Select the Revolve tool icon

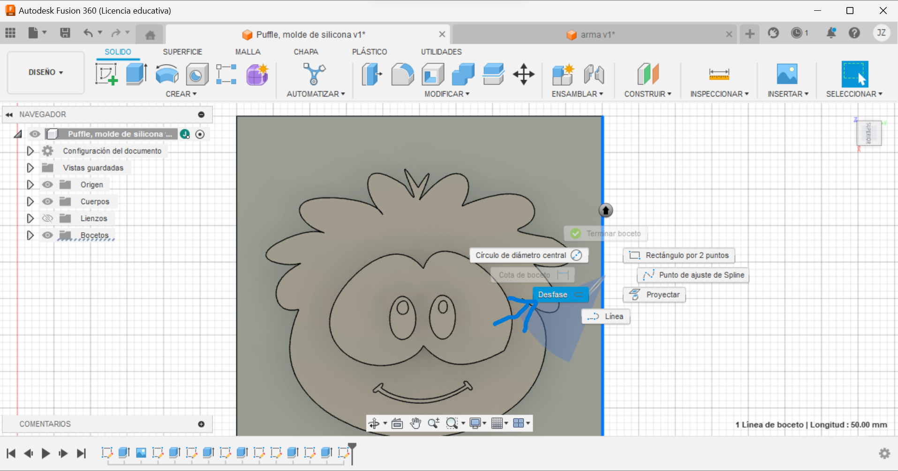167,74
